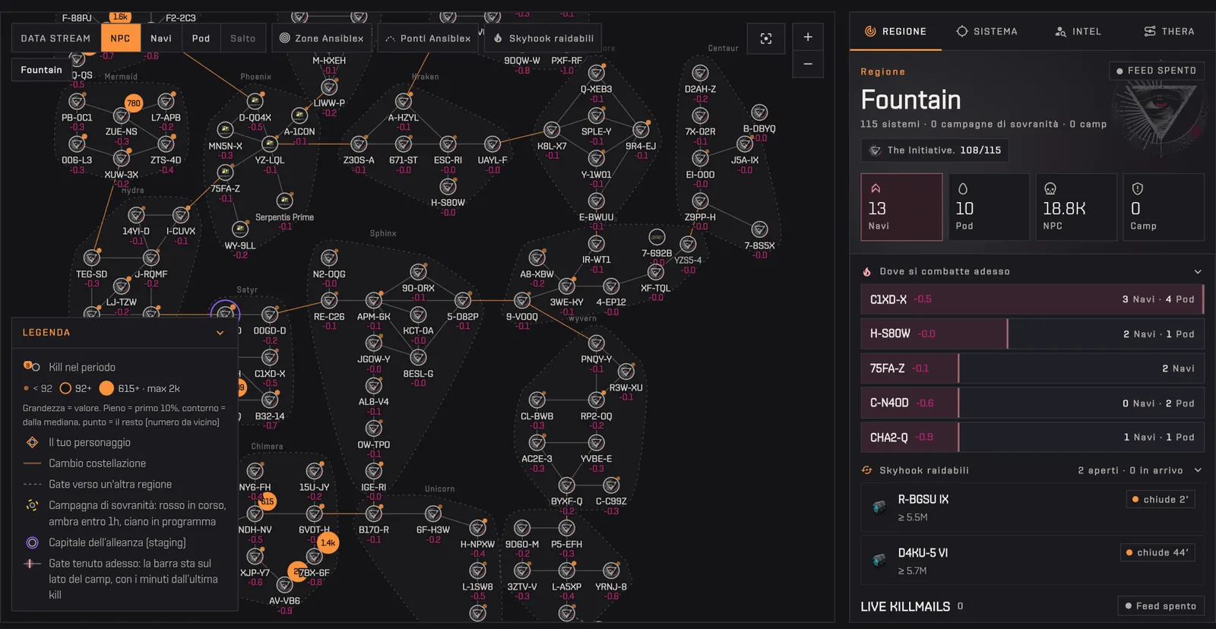
Task: Zoom out with the minus button
Action: (808, 64)
